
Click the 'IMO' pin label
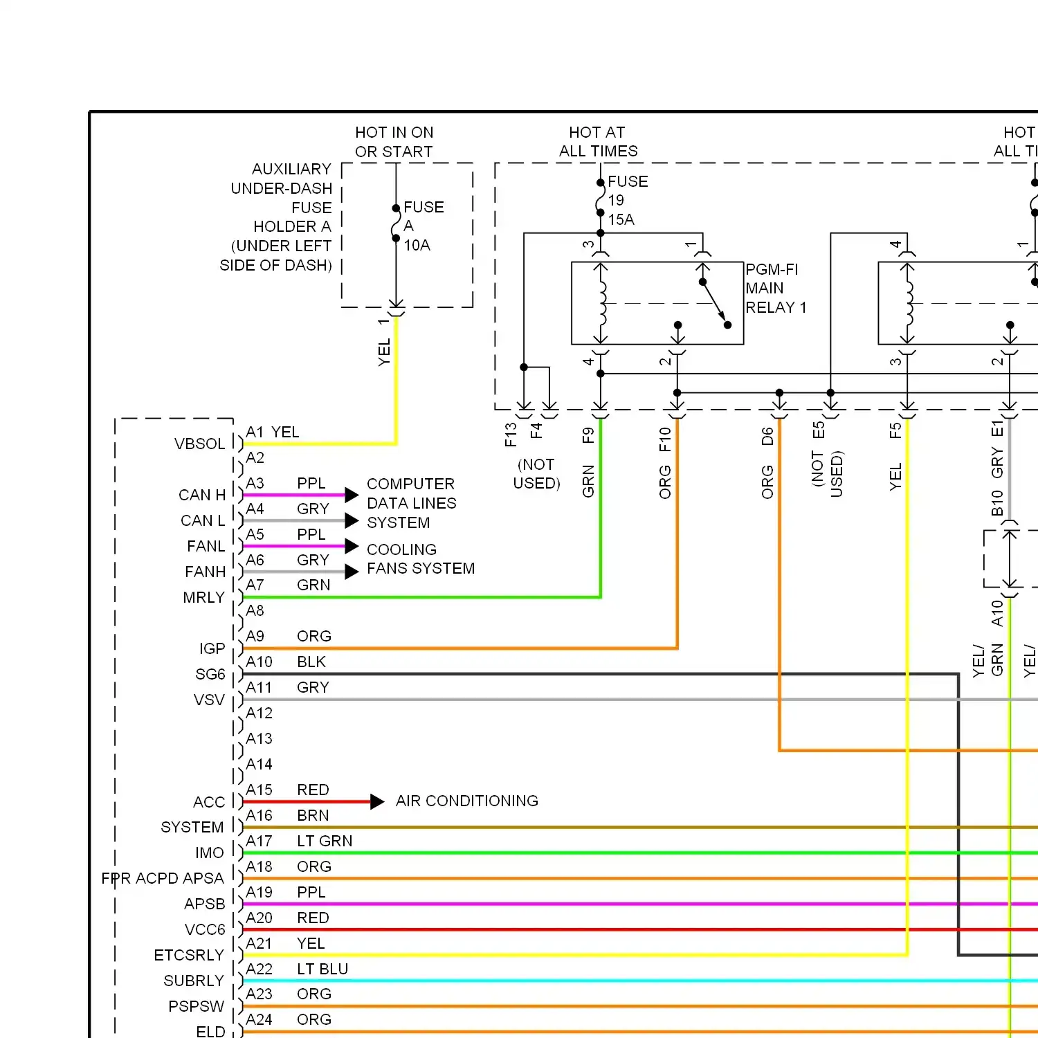click(x=210, y=853)
